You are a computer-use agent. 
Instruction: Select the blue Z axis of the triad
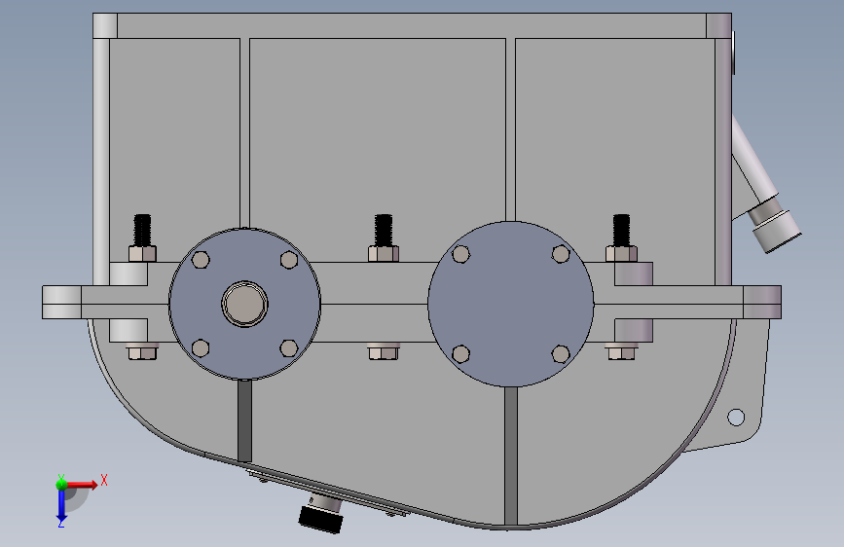tap(61, 506)
